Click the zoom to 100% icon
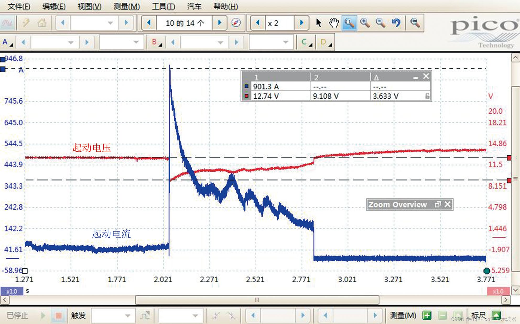The image size is (520, 324). pos(415,23)
